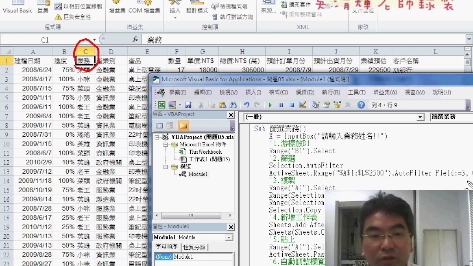Open the 執行(R) menu
473x266 pixels.
pos(331,92)
